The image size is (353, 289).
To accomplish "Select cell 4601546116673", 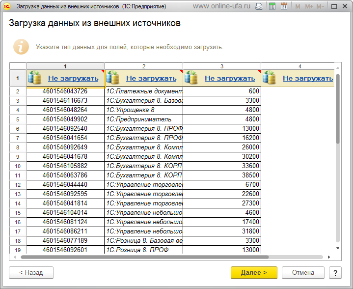I will pos(65,101).
